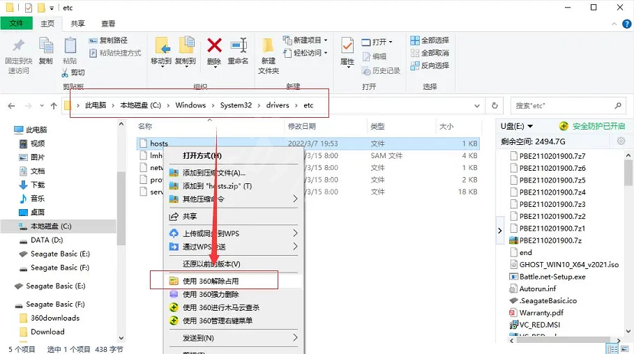634x354 pixels.
Task: Click Select All in ribbon
Action: point(430,40)
